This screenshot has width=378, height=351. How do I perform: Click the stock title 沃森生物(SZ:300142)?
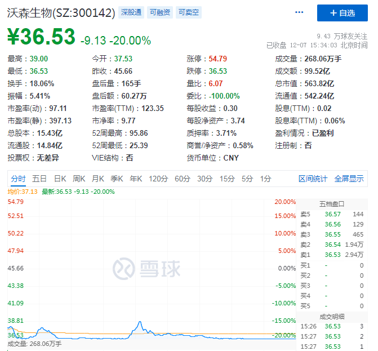pyautogui.click(x=61, y=13)
